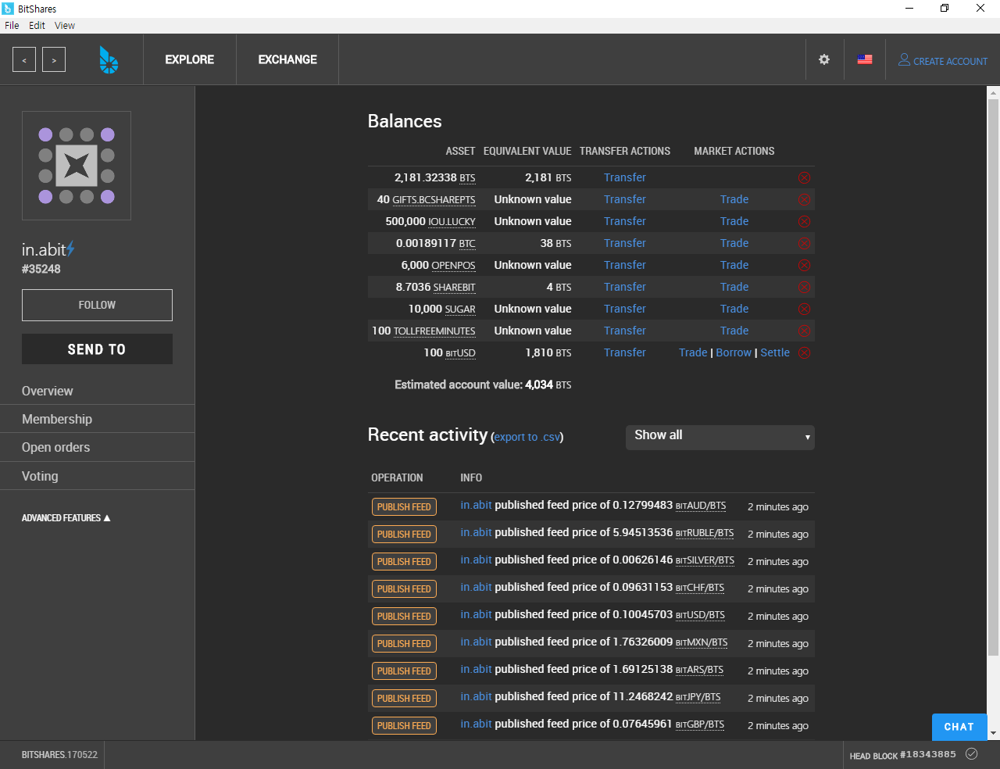This screenshot has width=1000, height=769.
Task: Open the TOLLFREEMINUTES asset link
Action: (434, 331)
